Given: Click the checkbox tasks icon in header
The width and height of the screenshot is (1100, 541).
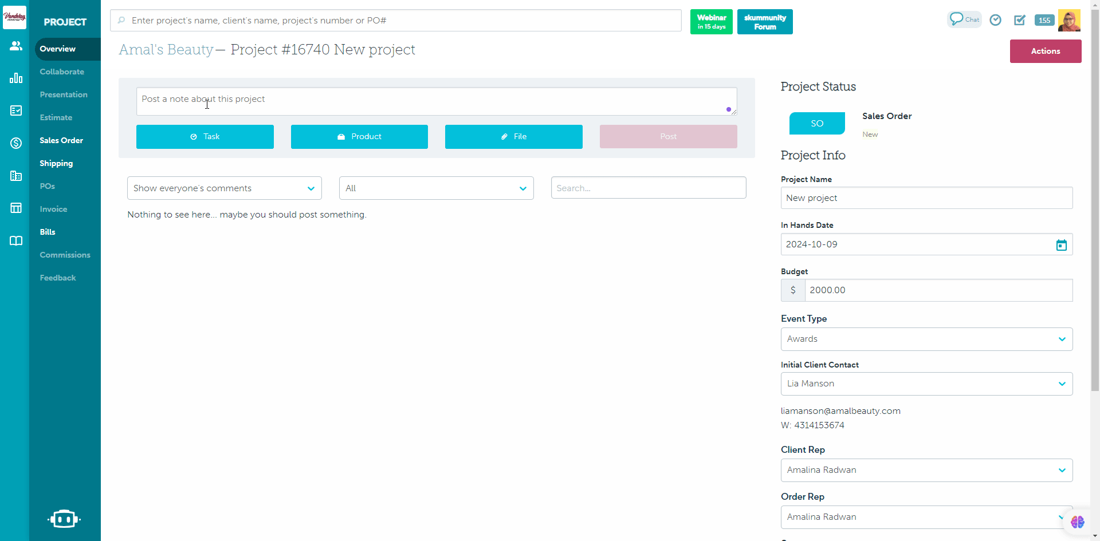Looking at the screenshot, I should [1020, 21].
